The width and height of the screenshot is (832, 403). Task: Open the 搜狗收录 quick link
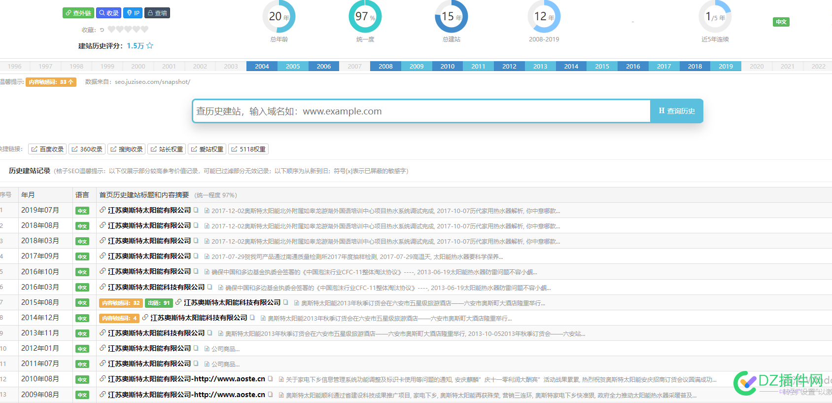[x=126, y=149]
